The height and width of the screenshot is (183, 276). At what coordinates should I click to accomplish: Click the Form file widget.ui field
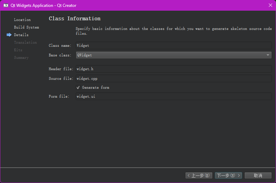tap(173, 97)
